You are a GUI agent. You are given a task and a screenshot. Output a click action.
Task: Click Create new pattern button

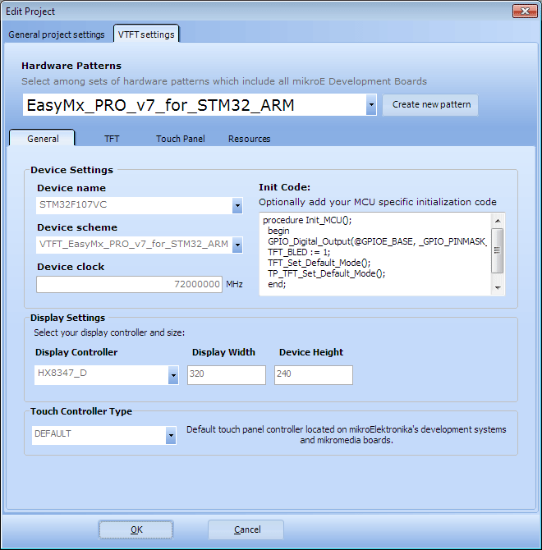pyautogui.click(x=430, y=104)
